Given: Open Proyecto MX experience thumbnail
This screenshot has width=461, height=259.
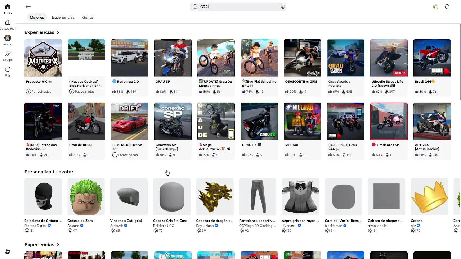Looking at the screenshot, I should coord(43,58).
